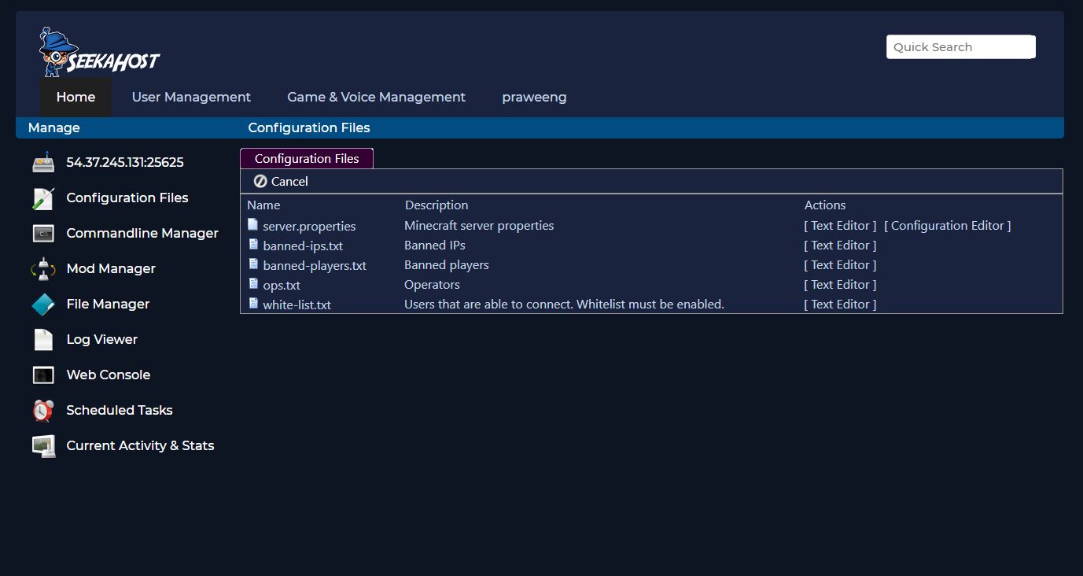Open Current Activity & Stats from sidebar
The image size is (1083, 576).
[x=140, y=446]
